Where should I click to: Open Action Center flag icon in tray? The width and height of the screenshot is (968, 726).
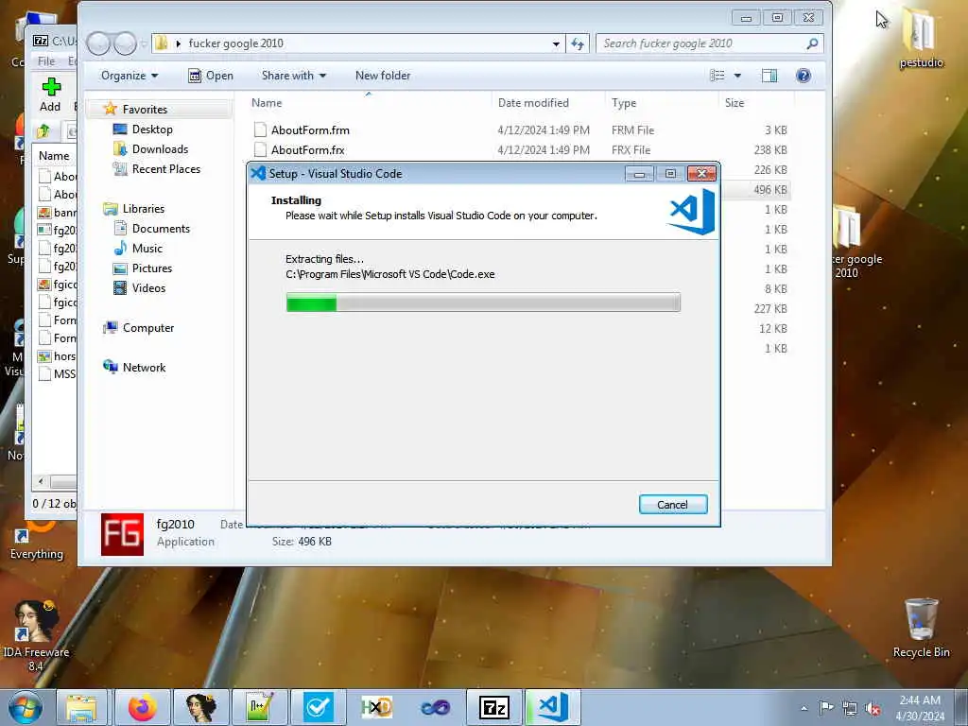826,707
